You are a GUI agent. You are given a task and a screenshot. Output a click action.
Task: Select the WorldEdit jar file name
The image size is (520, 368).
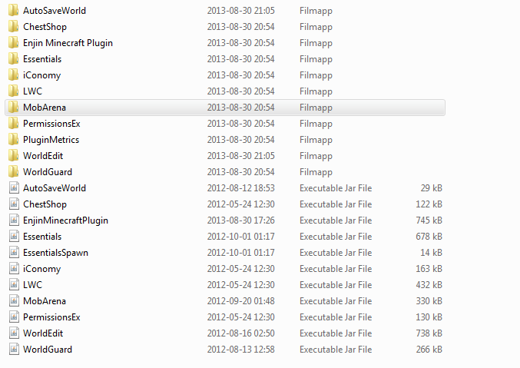(43, 333)
